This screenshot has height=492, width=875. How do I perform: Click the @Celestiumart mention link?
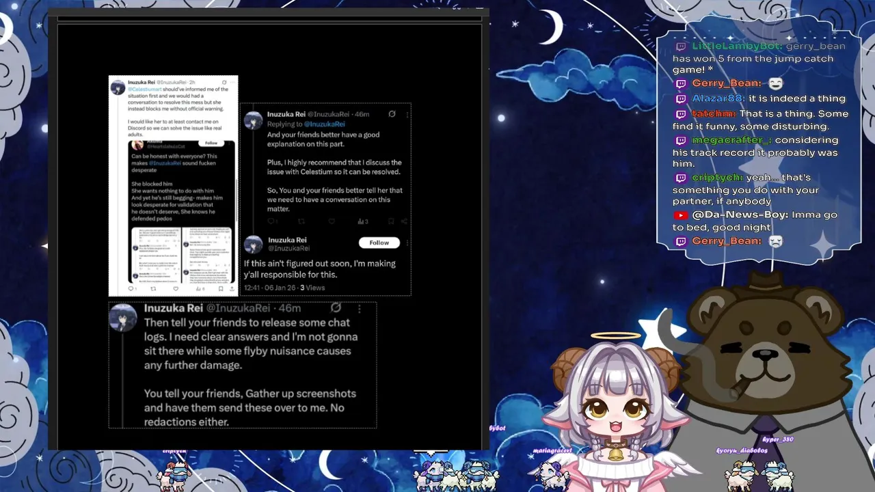click(x=144, y=89)
